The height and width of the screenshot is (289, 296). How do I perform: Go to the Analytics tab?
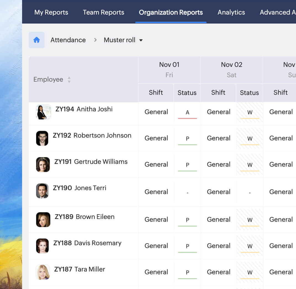(231, 12)
